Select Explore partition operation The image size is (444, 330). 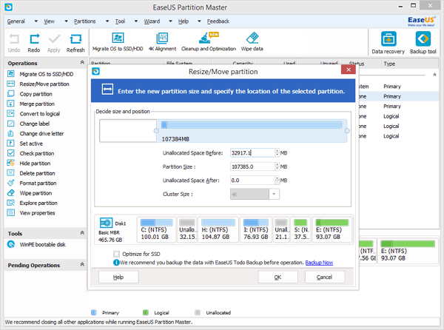[33, 203]
